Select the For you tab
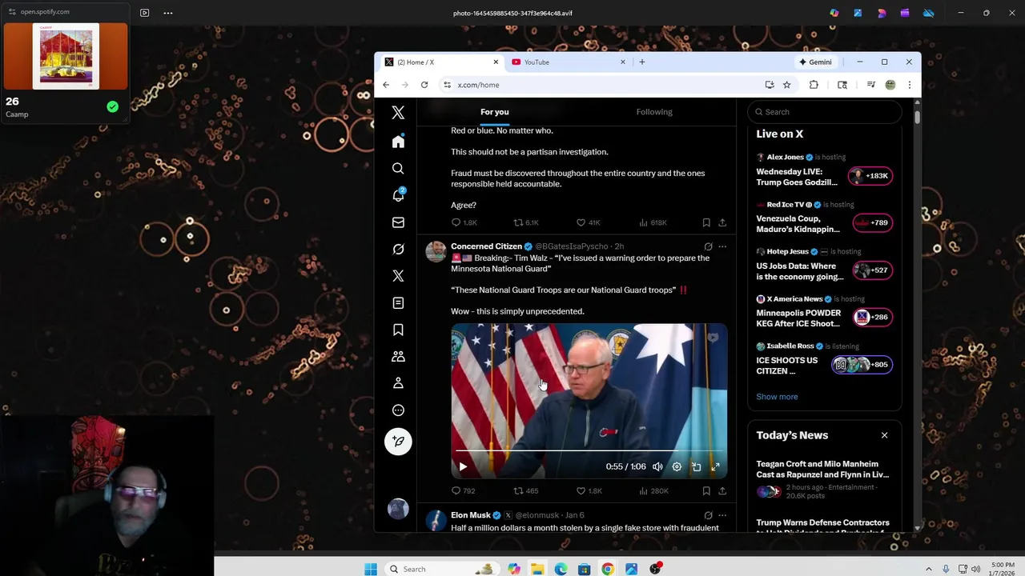 [x=495, y=112]
